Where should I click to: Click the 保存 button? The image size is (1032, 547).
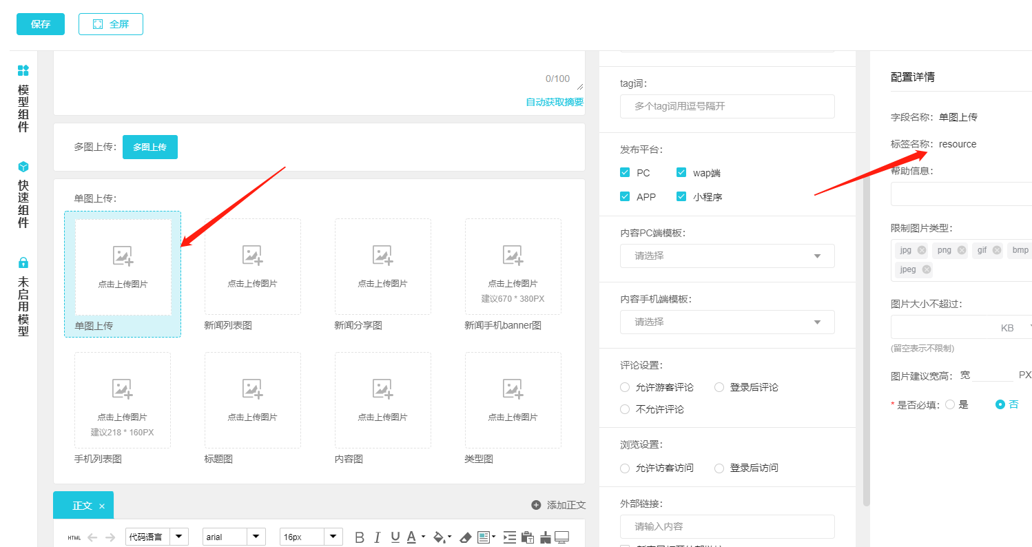[41, 24]
